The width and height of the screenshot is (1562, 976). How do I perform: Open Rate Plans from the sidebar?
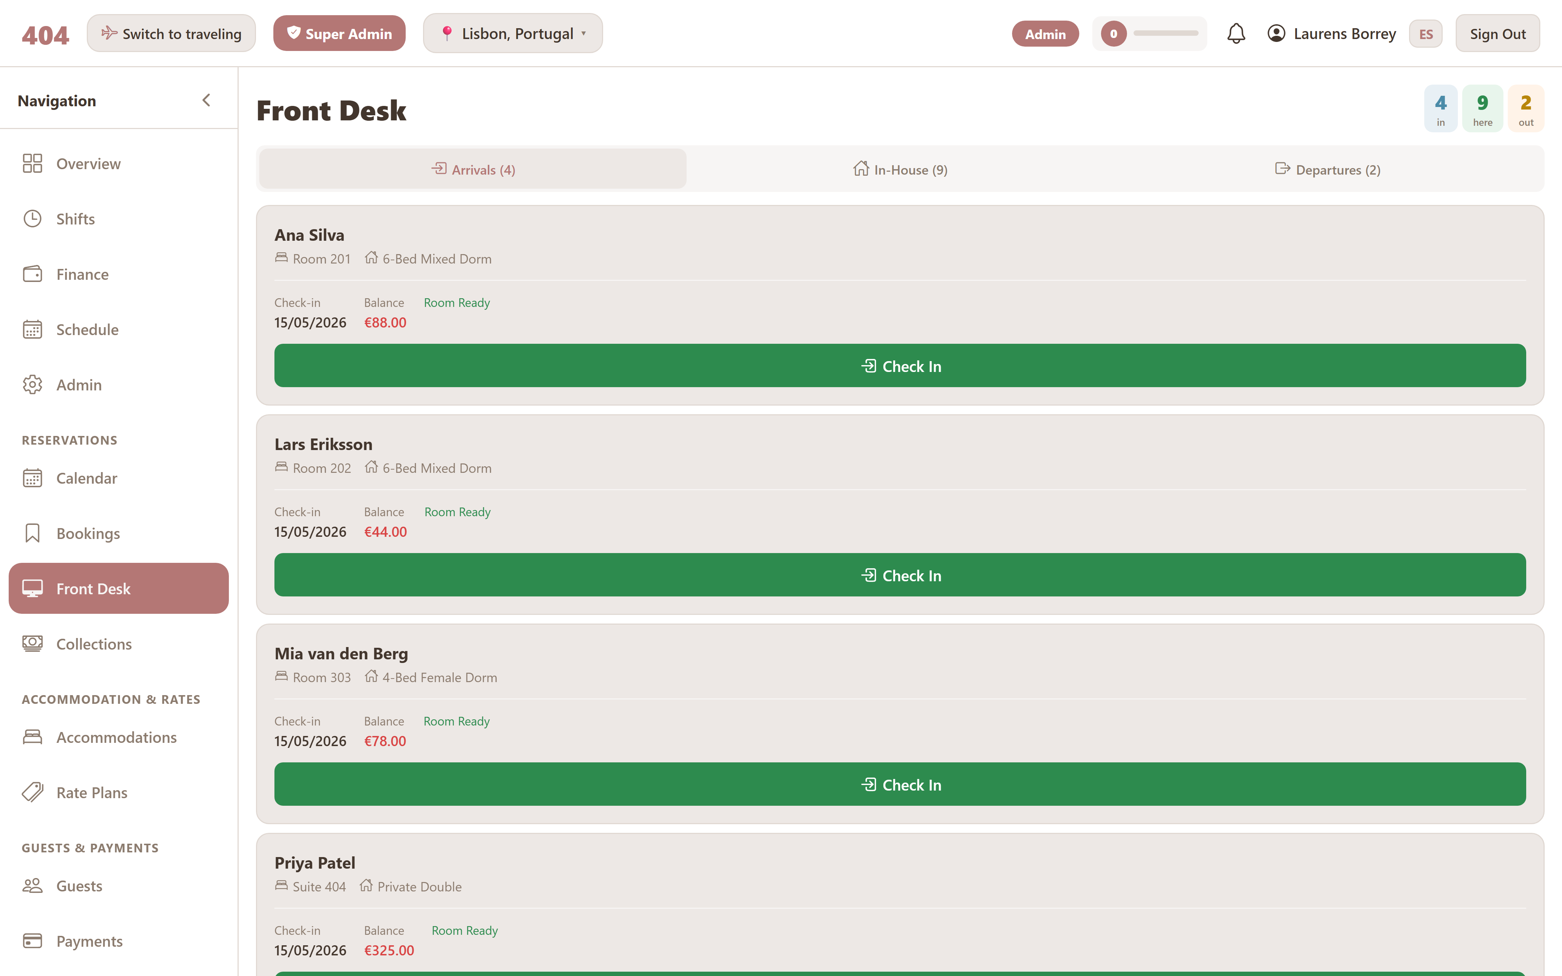coord(119,793)
